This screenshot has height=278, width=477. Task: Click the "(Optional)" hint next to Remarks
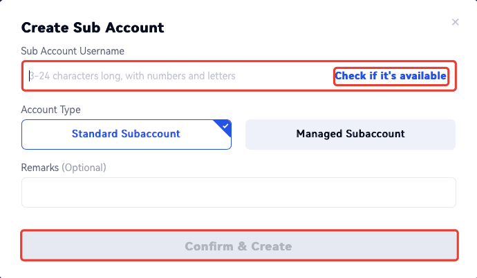[84, 168]
